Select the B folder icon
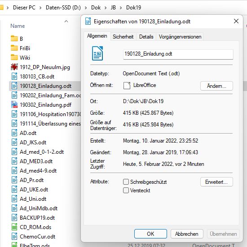247x247 pixels. (14, 39)
